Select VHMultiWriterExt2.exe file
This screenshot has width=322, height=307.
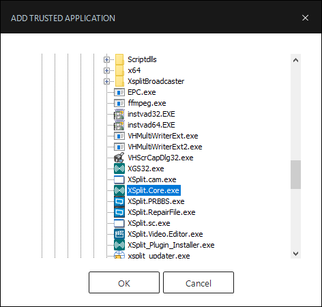point(165,147)
